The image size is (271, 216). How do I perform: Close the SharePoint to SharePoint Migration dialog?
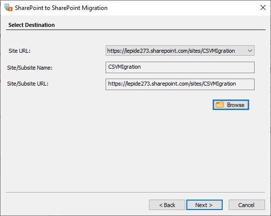click(263, 7)
